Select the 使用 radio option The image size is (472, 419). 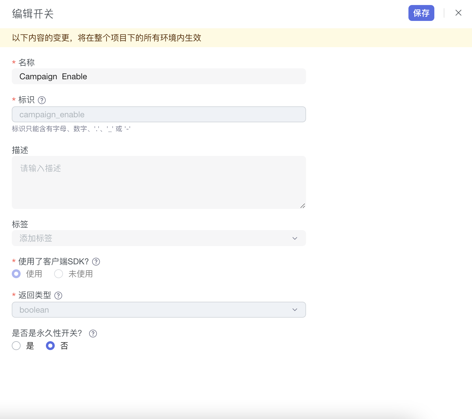[x=16, y=274]
